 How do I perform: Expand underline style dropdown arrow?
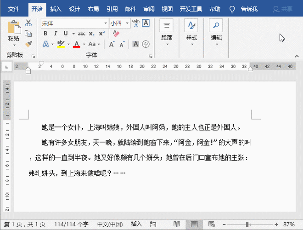[73, 34]
